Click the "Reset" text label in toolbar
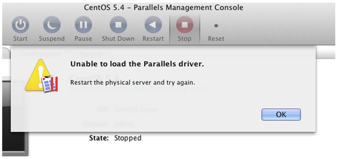The width and height of the screenshot is (337, 159). pos(216,39)
